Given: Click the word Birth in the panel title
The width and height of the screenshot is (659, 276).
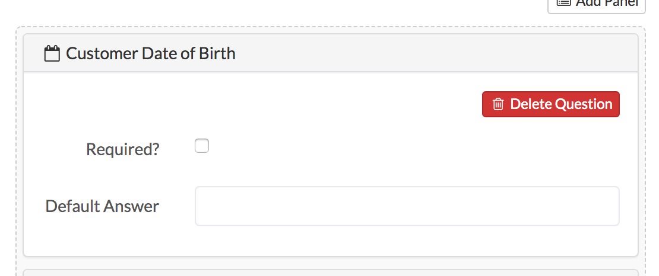Looking at the screenshot, I should click(x=217, y=54).
